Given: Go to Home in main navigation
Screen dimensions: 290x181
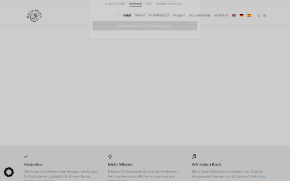Looking at the screenshot, I should 127,15.
